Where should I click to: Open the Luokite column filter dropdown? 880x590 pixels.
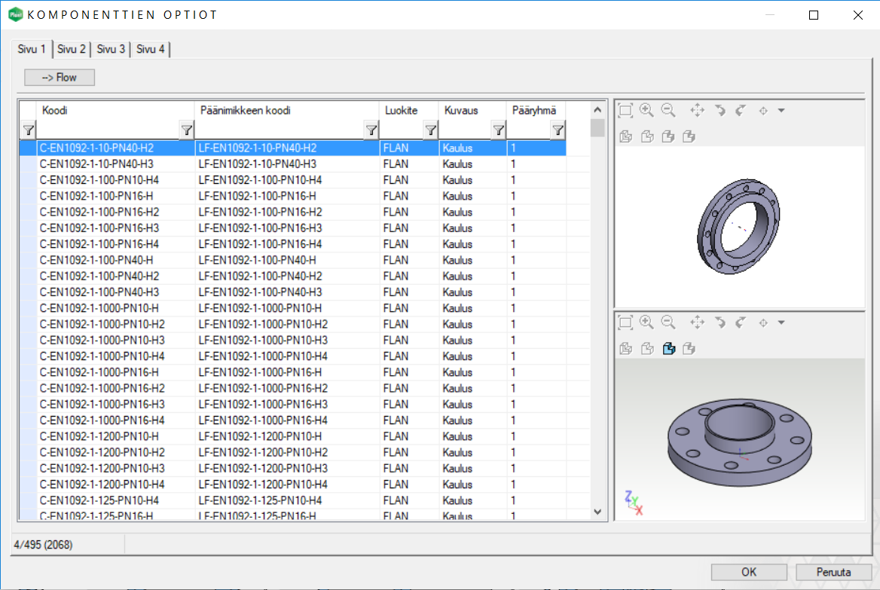(x=429, y=130)
